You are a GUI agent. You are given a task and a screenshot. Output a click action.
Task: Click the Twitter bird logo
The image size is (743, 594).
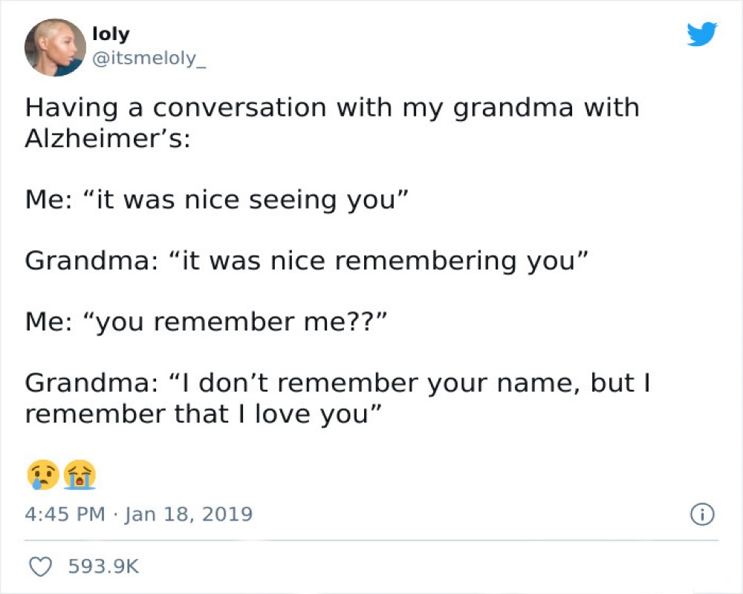coord(702,35)
